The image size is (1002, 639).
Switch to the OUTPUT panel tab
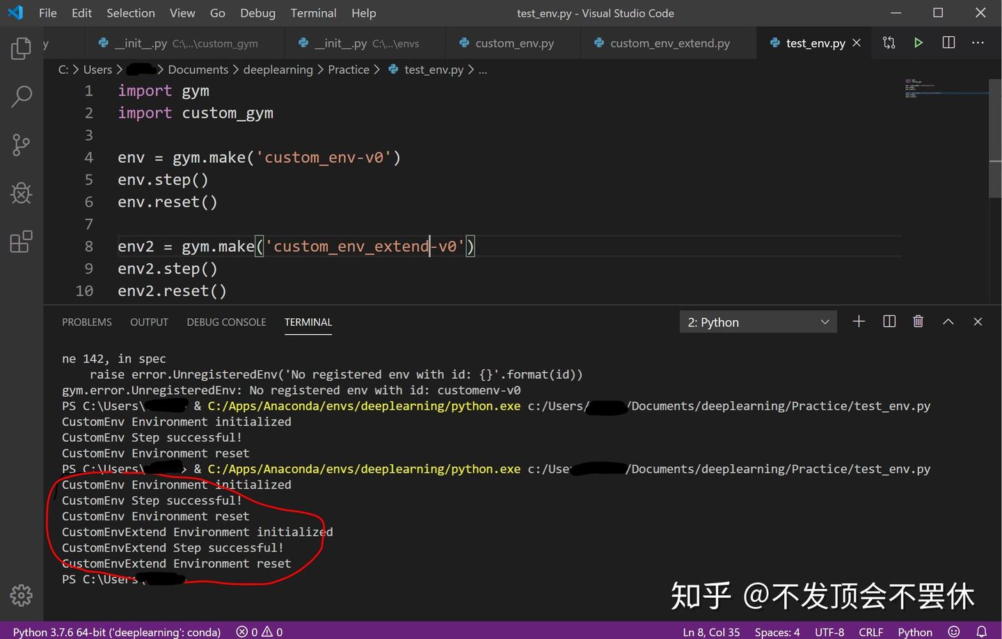point(148,322)
